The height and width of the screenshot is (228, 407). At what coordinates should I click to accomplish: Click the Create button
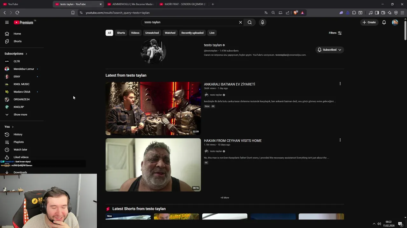369,22
